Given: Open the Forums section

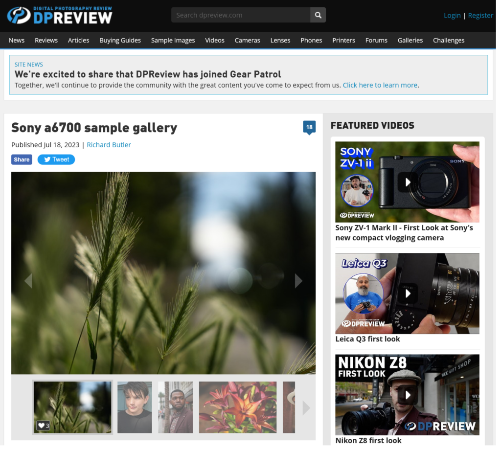Looking at the screenshot, I should click(376, 40).
